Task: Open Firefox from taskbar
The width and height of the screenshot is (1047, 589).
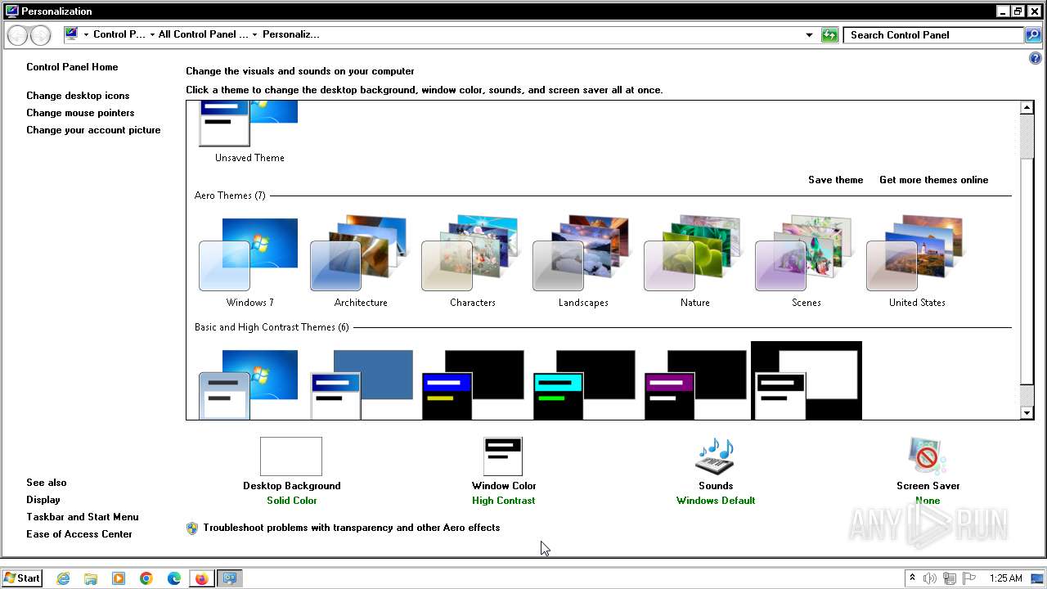Action: 201,578
